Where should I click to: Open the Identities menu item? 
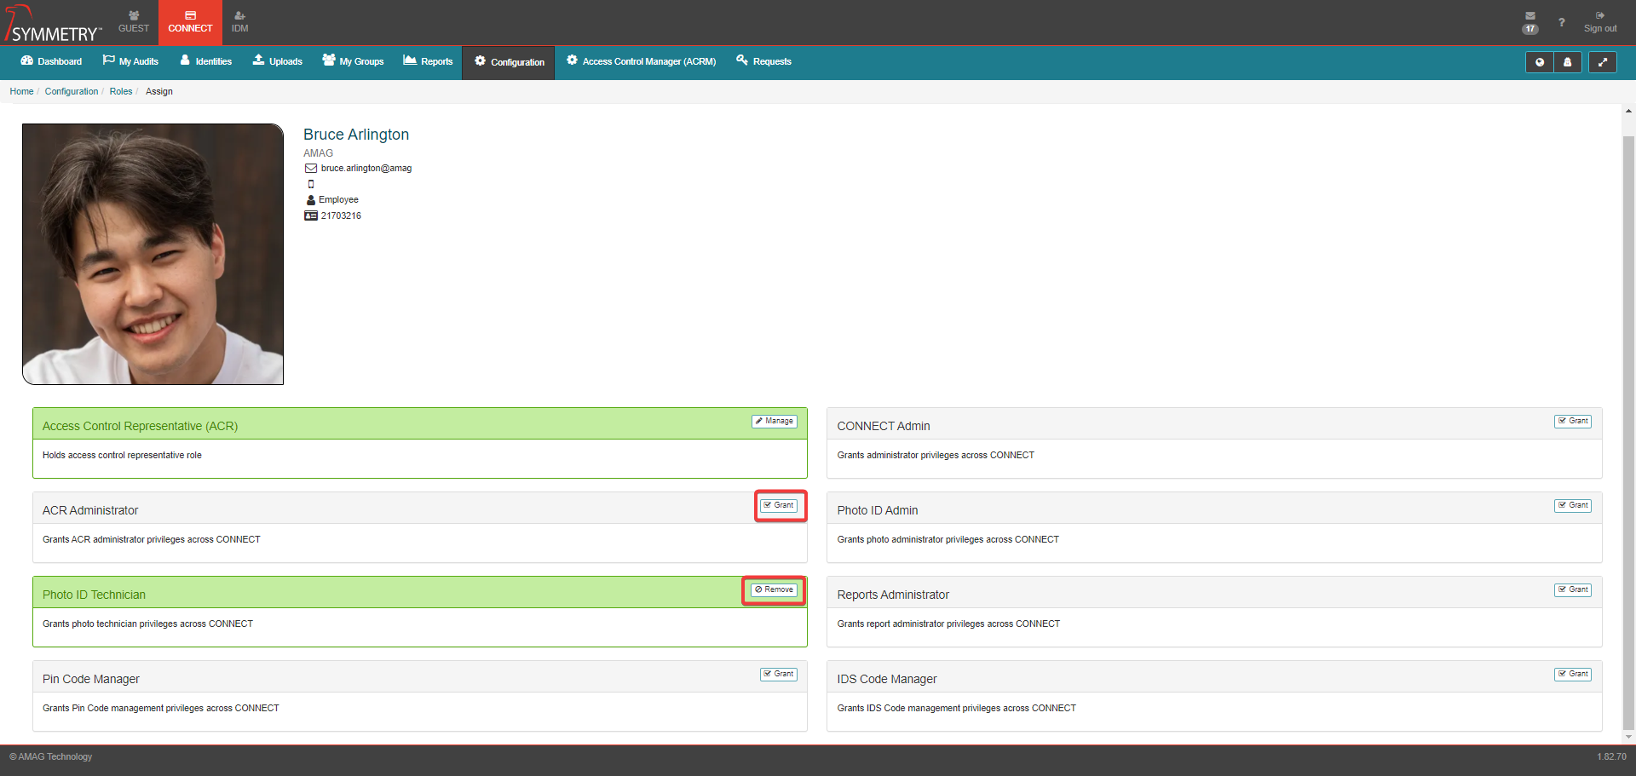pyautogui.click(x=205, y=61)
